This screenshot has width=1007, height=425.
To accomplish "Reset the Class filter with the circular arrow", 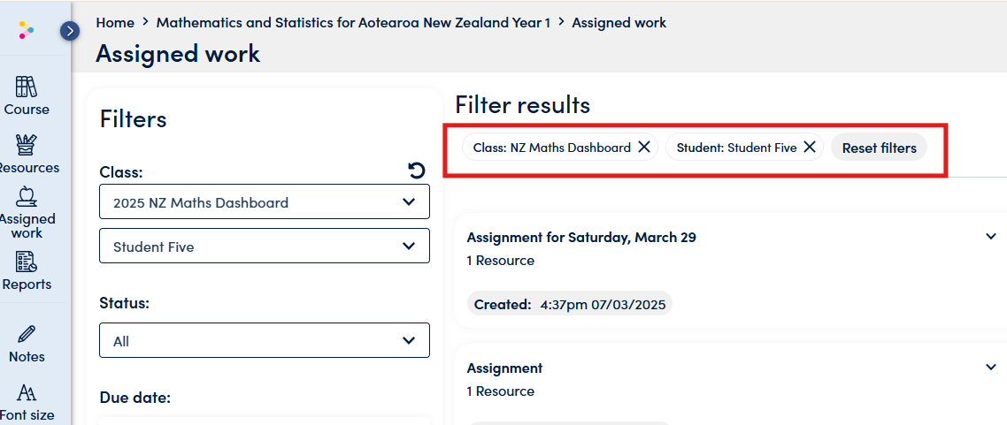I will (x=416, y=171).
